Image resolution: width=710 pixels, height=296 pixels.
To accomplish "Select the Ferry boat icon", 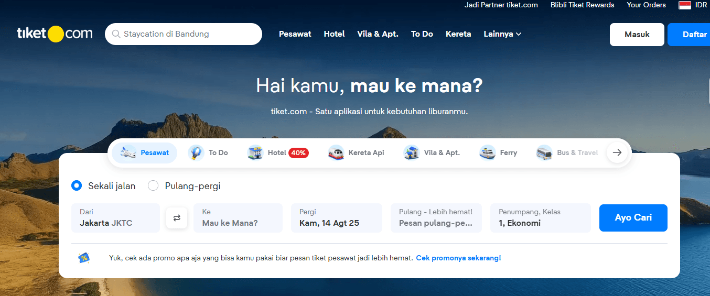I will tap(488, 153).
